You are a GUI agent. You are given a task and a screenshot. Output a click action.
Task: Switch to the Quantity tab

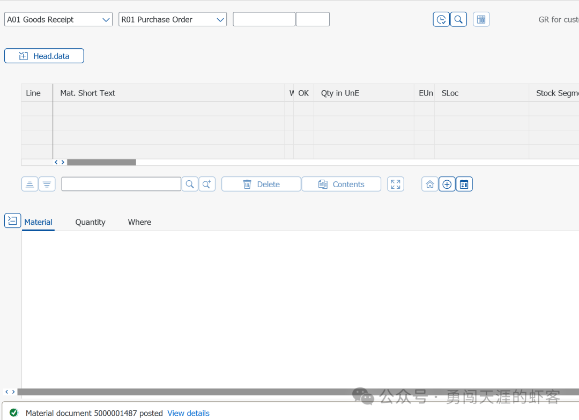91,222
